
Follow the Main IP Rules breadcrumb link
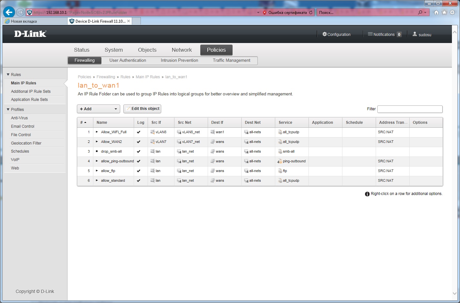pos(148,77)
